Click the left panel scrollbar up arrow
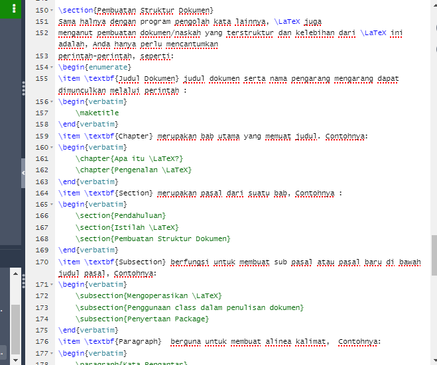 click(16, 274)
